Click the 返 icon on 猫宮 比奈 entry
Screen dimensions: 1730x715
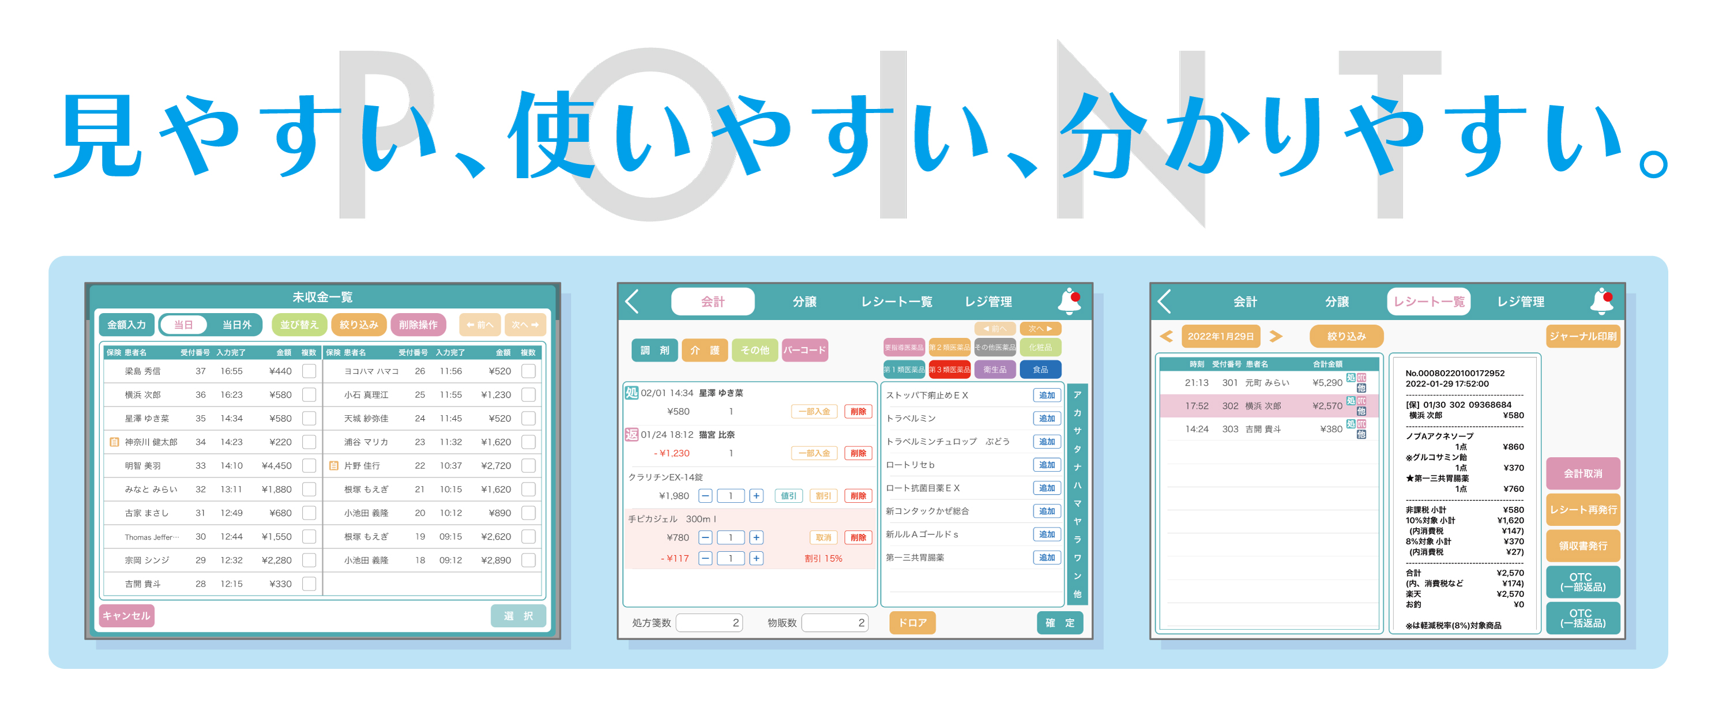631,434
